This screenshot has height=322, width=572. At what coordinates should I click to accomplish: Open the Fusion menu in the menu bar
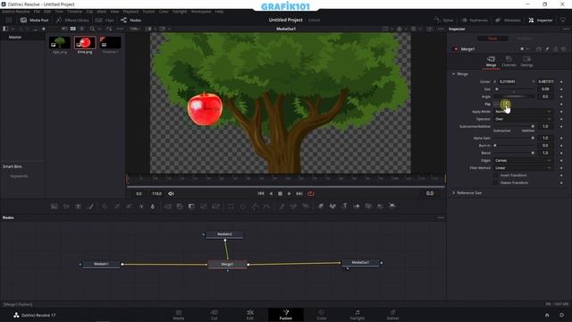148,12
